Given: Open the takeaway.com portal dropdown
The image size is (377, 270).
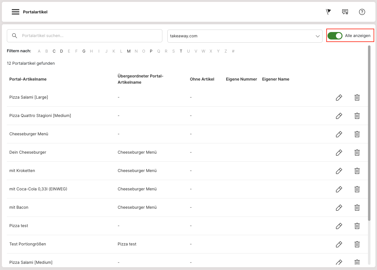Looking at the screenshot, I should (245, 36).
